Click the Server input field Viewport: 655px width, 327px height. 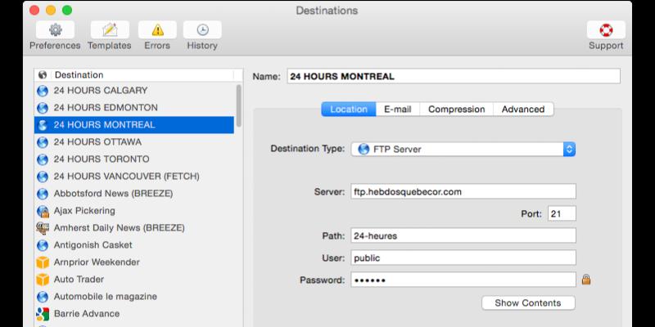[x=463, y=191]
